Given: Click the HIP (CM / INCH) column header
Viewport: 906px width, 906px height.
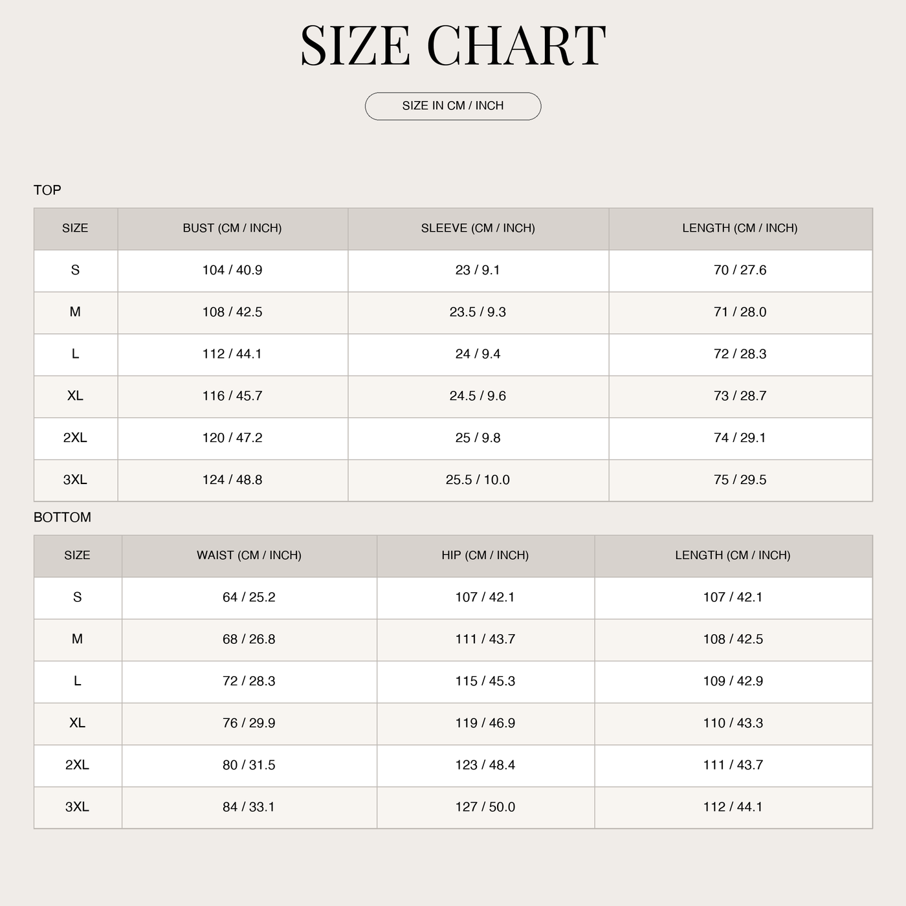Looking at the screenshot, I should (485, 555).
